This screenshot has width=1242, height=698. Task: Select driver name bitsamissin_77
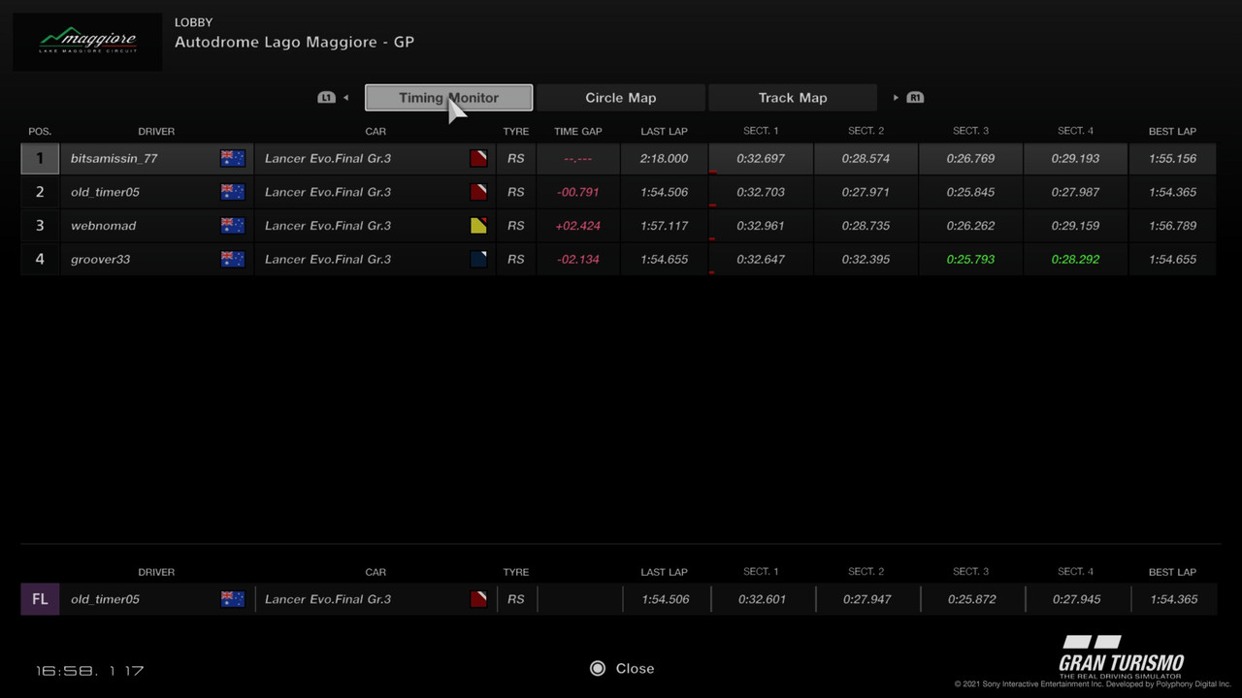pos(114,158)
